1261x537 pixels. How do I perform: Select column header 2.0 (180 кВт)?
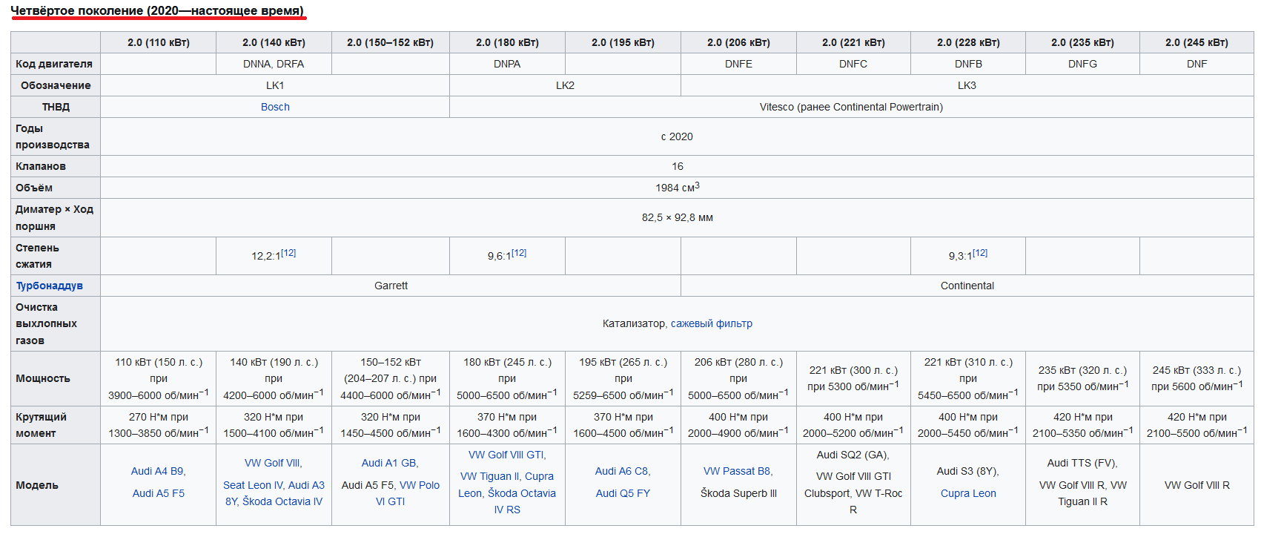507,42
